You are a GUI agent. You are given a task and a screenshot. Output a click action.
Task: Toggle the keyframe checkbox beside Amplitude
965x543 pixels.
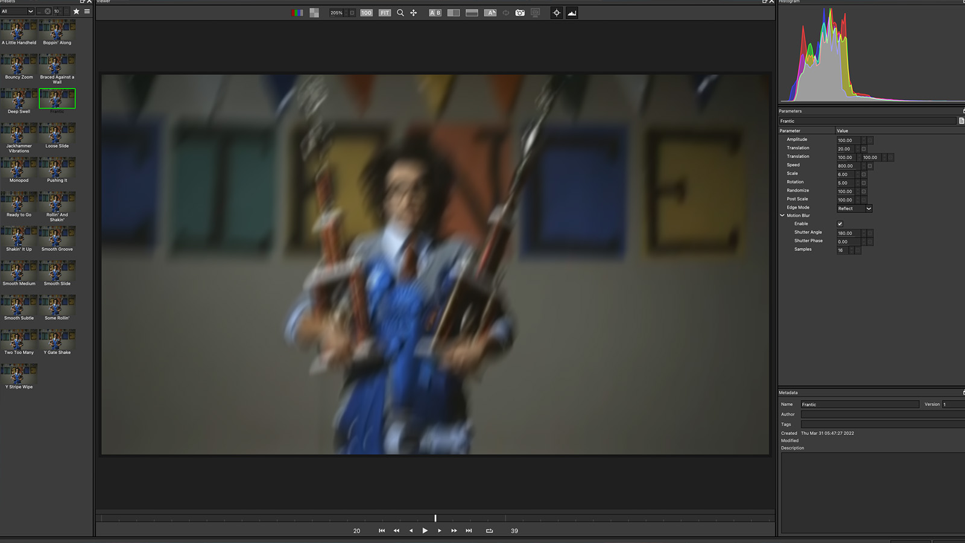[870, 140]
